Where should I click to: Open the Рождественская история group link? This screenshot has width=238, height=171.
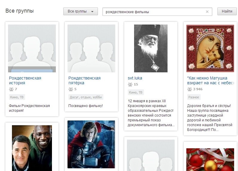pos(25,80)
